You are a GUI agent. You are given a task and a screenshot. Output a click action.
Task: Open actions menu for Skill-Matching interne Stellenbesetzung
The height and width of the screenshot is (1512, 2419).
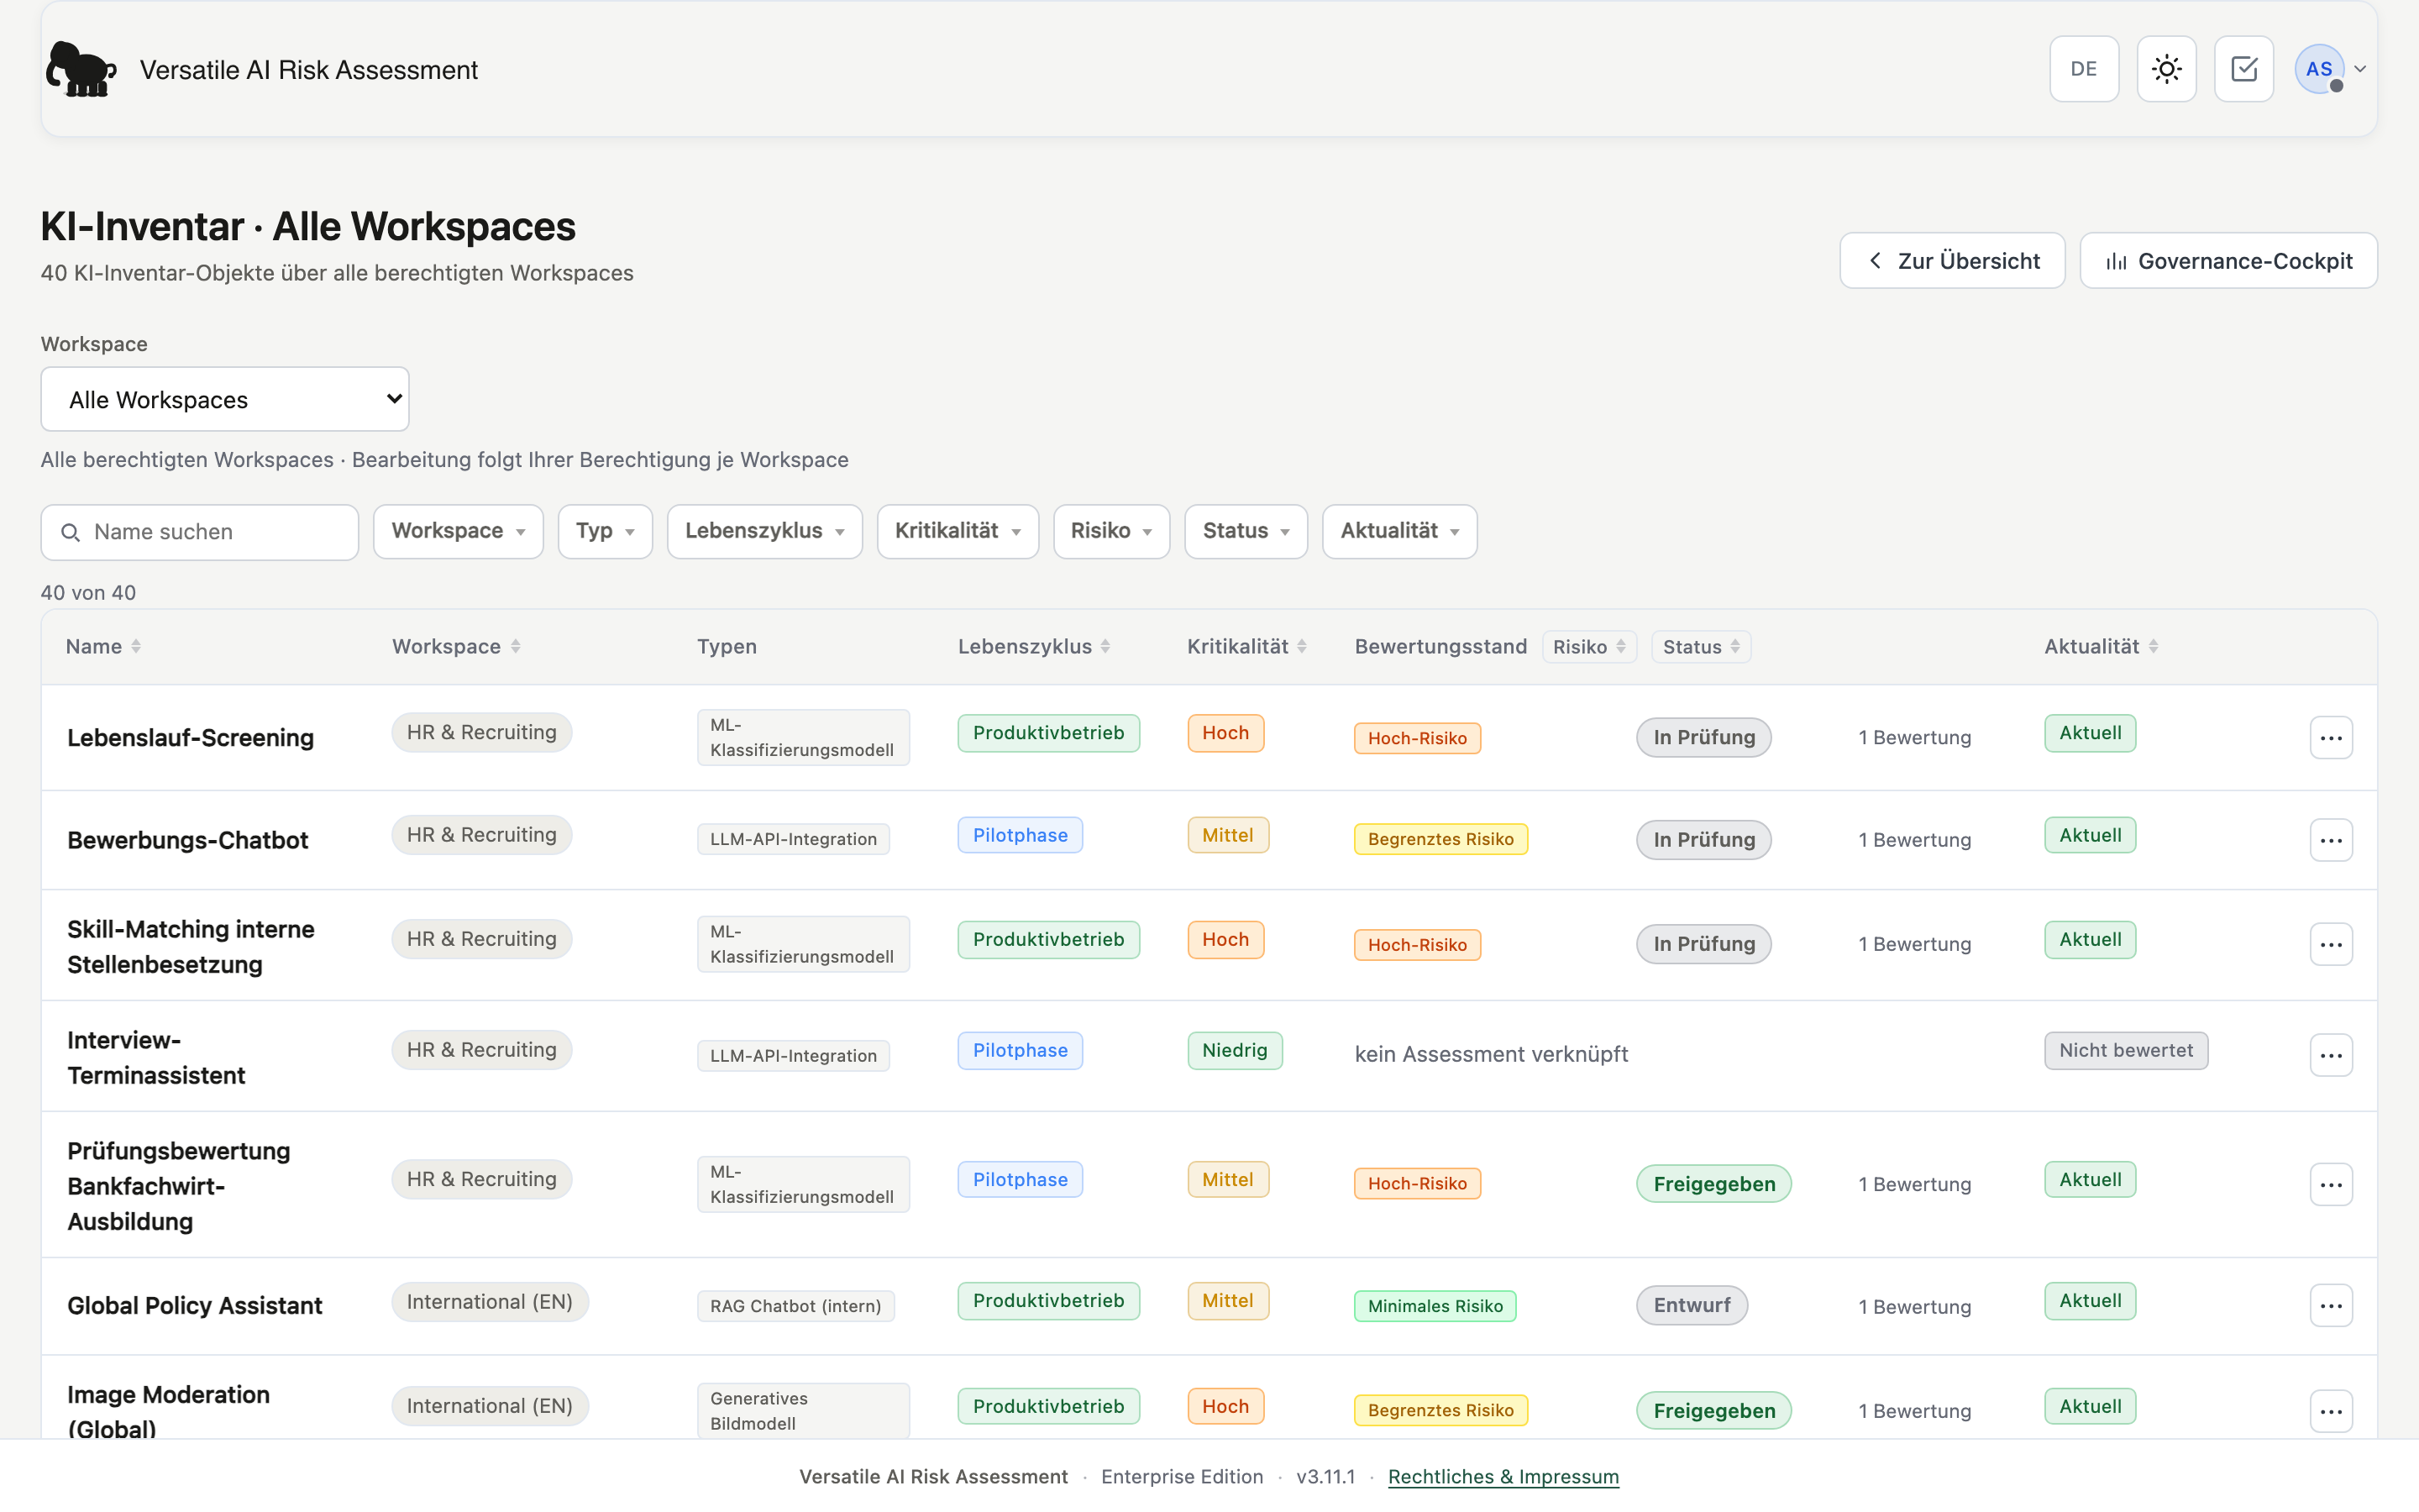(x=2331, y=944)
